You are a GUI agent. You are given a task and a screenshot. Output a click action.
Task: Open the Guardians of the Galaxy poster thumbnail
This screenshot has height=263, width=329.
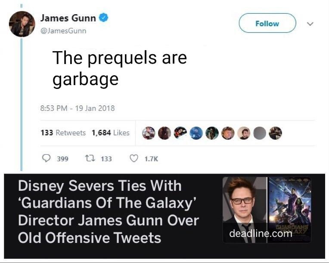coord(289,210)
